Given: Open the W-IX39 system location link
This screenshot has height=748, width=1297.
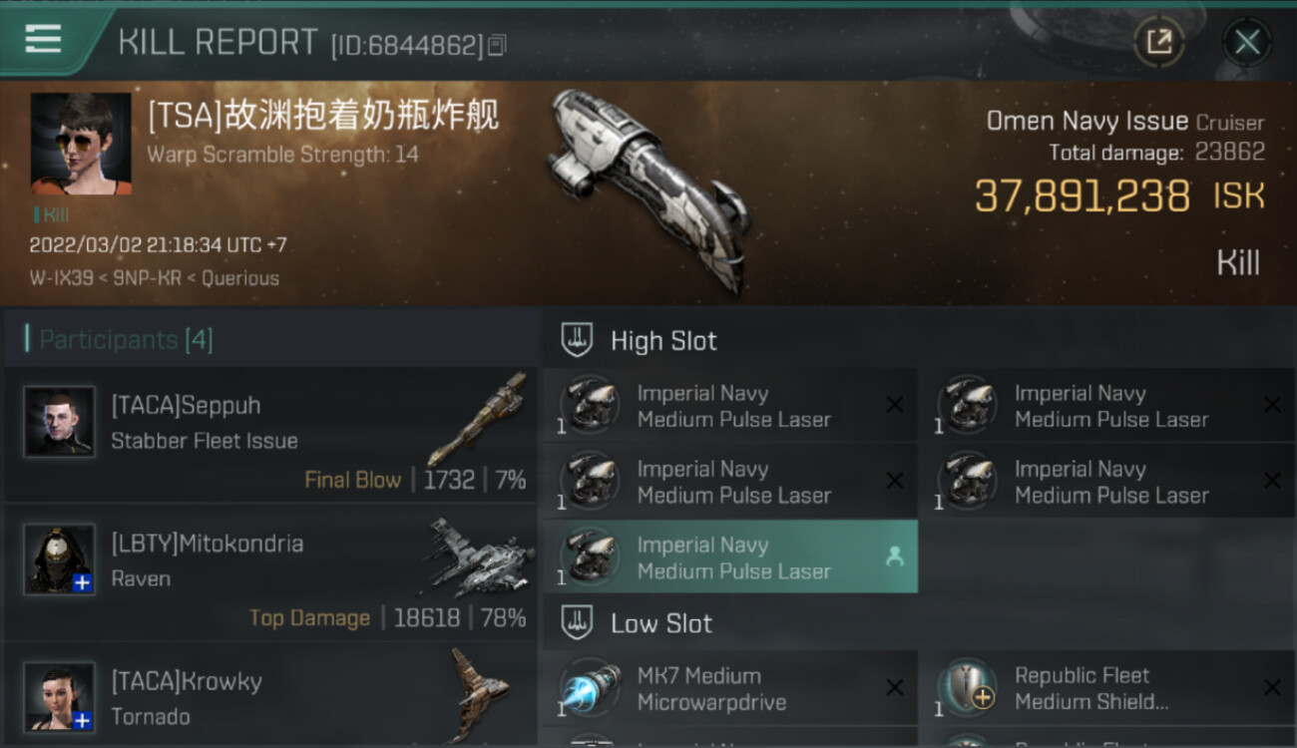Looking at the screenshot, I should [57, 278].
